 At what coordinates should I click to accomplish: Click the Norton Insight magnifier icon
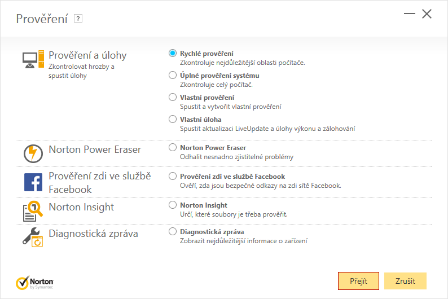(x=33, y=211)
